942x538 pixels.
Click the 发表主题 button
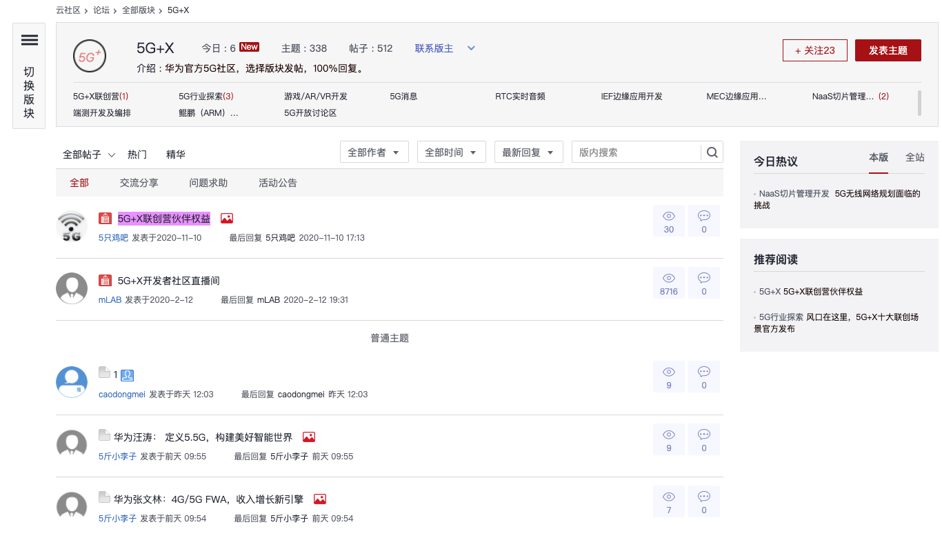(888, 50)
